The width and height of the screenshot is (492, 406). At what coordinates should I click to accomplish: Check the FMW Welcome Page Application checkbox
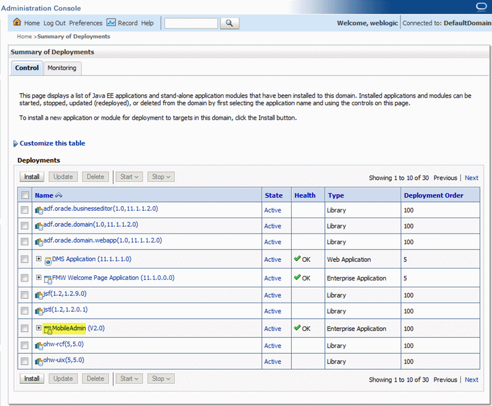24,278
